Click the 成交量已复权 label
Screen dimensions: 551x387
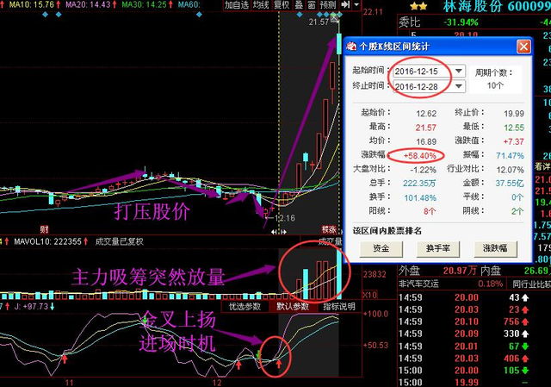(x=119, y=241)
